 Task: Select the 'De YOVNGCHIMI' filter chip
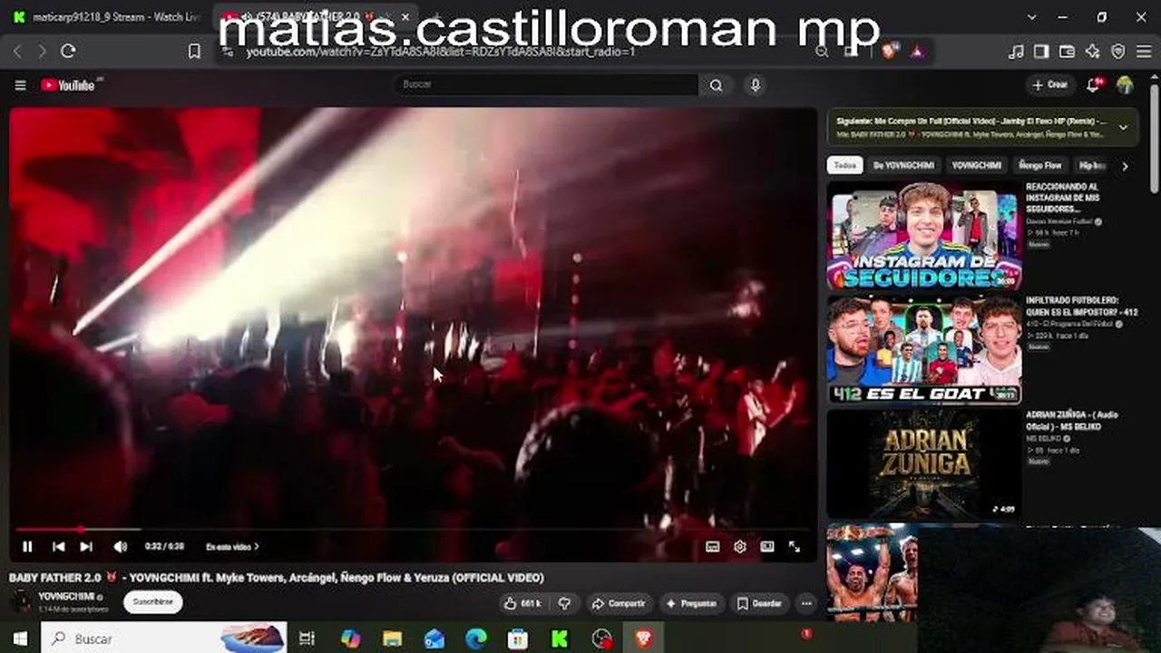click(903, 166)
